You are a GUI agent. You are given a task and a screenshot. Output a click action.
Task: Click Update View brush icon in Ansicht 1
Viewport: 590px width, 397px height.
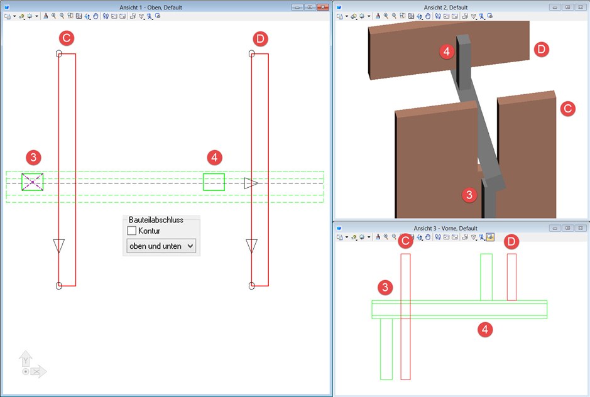(45, 16)
